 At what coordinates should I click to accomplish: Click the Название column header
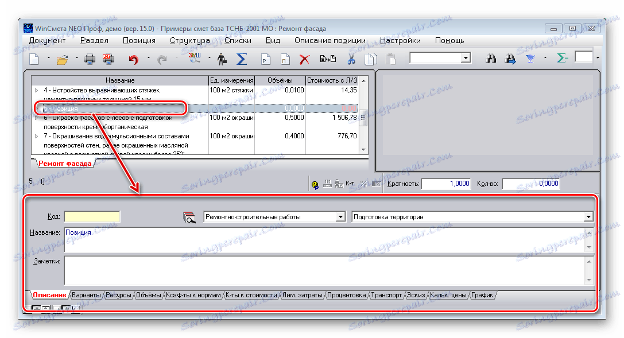[120, 80]
